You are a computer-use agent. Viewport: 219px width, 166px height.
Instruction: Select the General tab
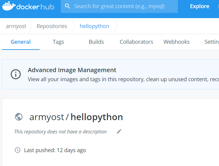[21, 42]
